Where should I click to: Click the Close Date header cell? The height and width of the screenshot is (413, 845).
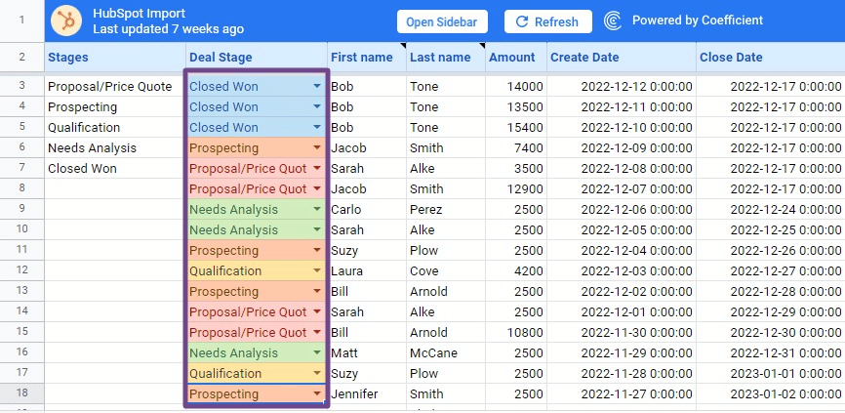pos(770,58)
